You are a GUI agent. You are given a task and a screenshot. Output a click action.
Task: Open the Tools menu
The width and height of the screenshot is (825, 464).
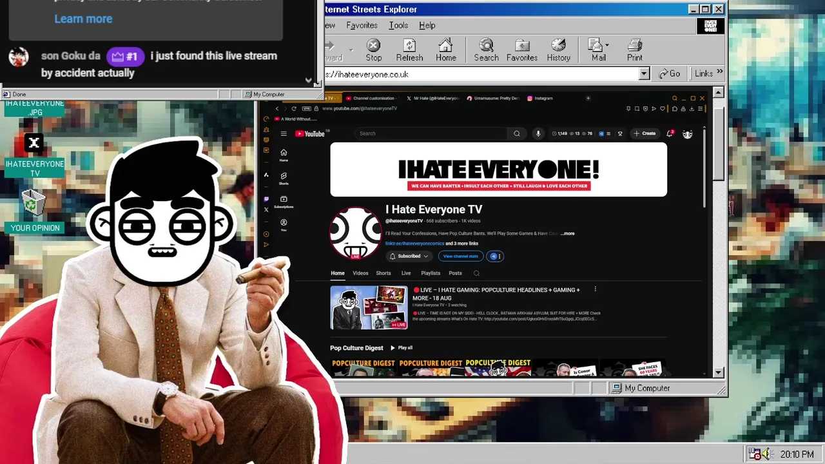(398, 25)
